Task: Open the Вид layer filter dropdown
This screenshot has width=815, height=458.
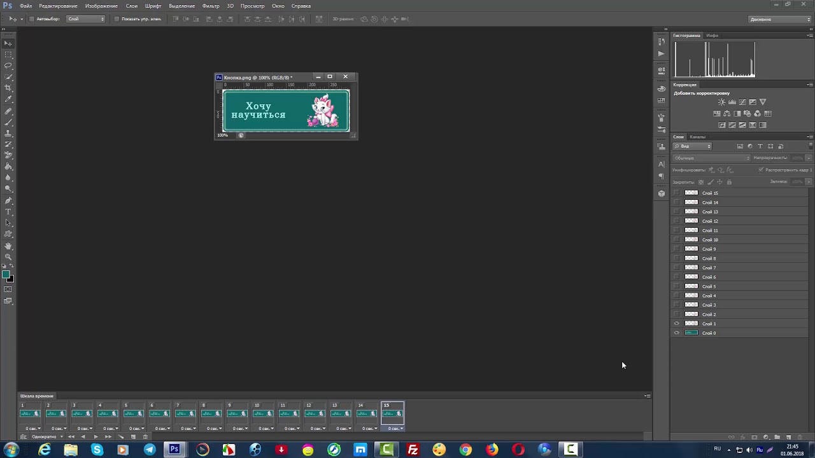Action: (692, 146)
